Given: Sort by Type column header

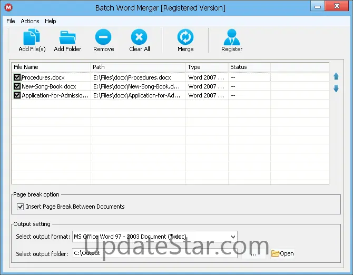Looking at the screenshot, I should point(207,67).
